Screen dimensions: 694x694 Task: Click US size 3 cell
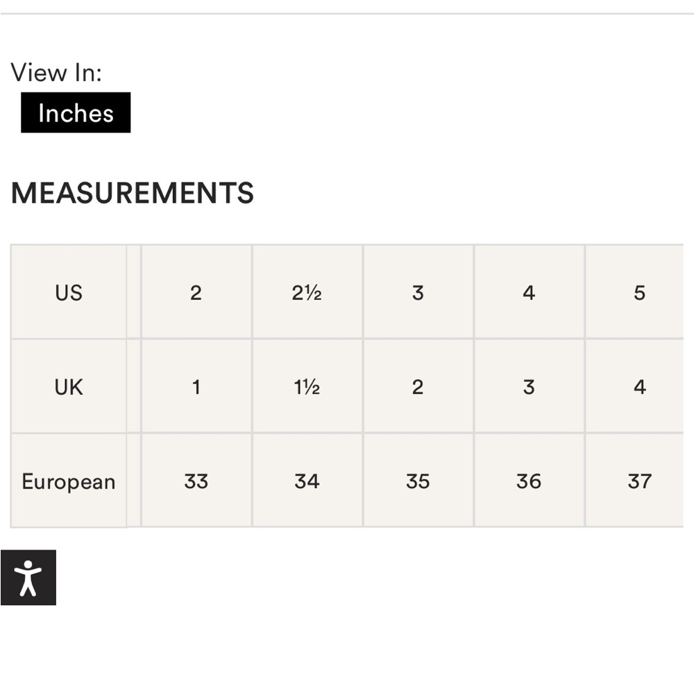[x=418, y=292]
